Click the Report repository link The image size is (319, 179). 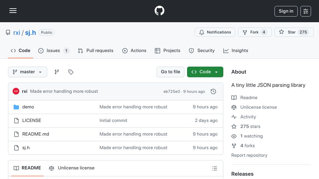point(249,155)
